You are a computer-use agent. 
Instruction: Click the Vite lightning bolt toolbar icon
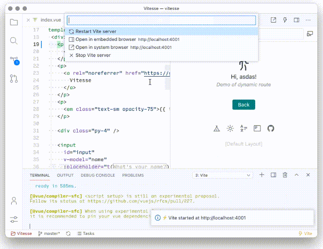coord(285,20)
